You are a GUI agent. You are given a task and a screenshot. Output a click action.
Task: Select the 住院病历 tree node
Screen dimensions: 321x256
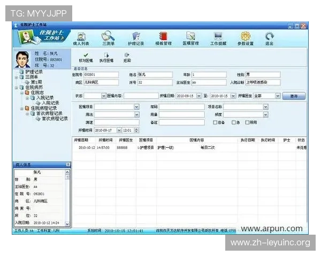(34, 87)
